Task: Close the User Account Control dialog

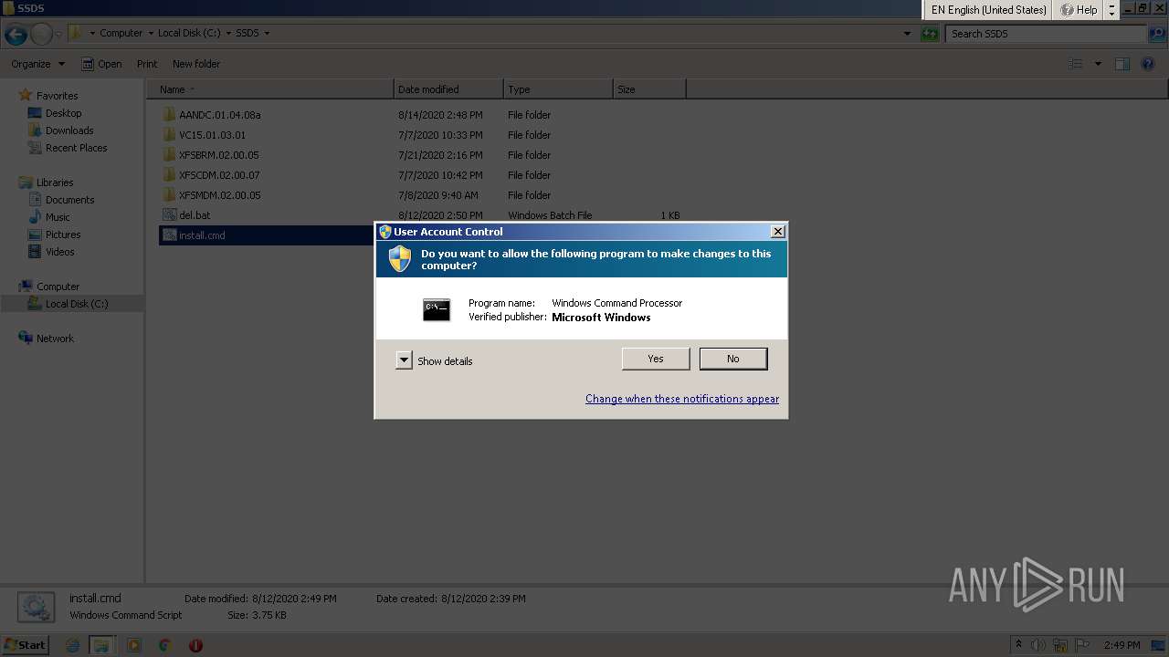Action: [x=777, y=232]
